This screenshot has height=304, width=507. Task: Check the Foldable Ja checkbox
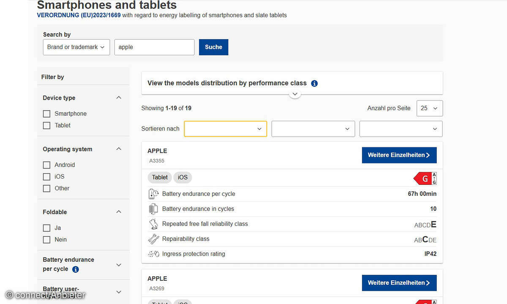(x=46, y=228)
